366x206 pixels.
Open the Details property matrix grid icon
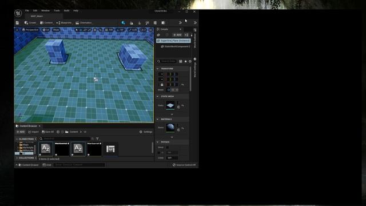coord(181,61)
